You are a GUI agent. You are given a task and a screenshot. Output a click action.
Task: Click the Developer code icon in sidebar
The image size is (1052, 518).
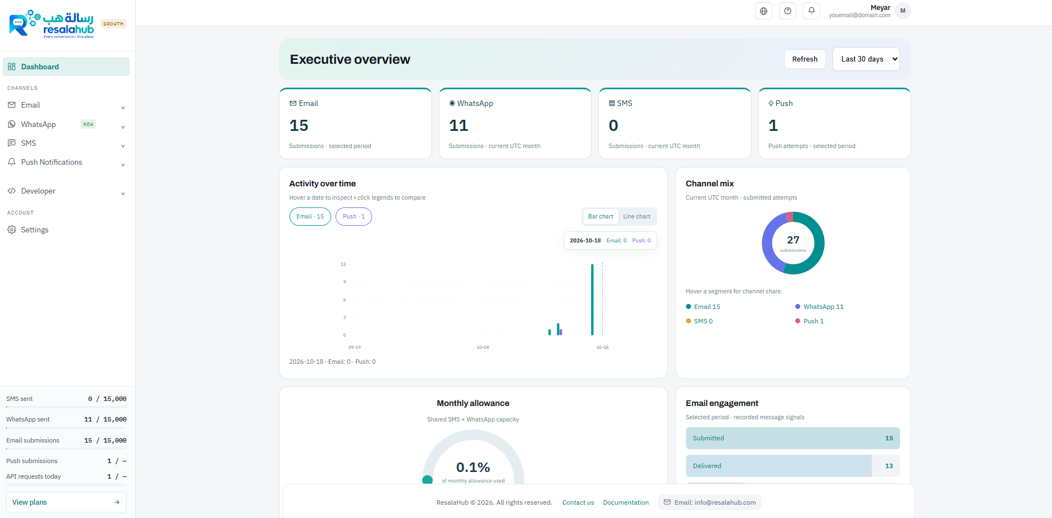tap(12, 191)
